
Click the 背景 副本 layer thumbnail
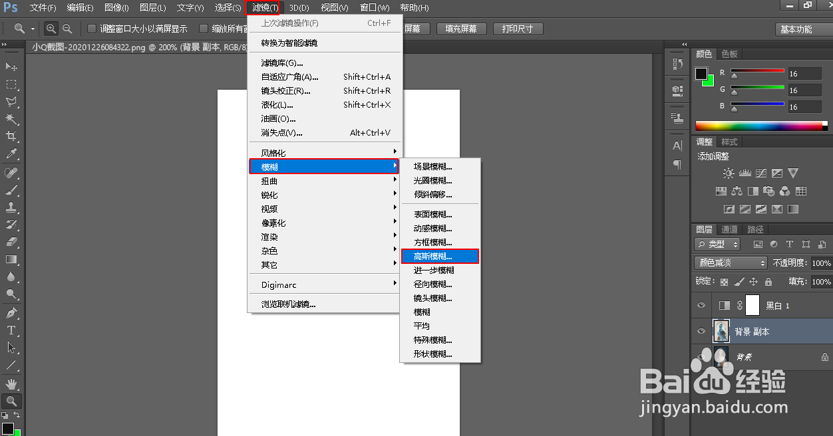point(721,331)
